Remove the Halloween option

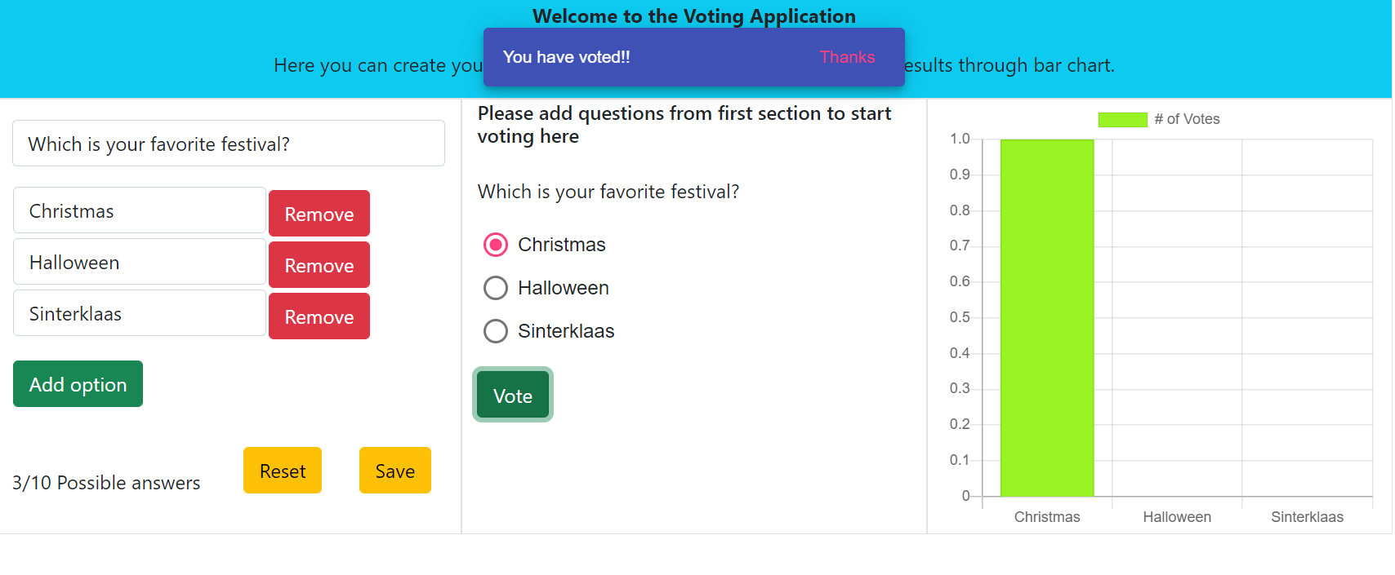point(319,264)
